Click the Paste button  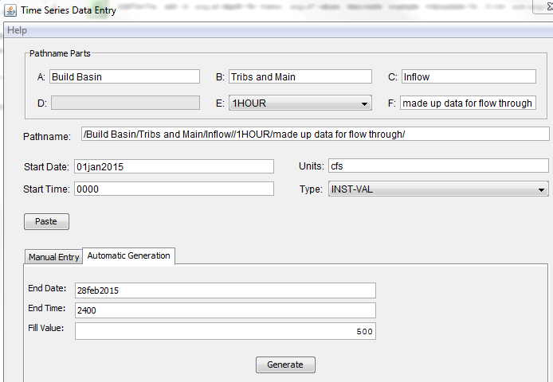tap(46, 222)
